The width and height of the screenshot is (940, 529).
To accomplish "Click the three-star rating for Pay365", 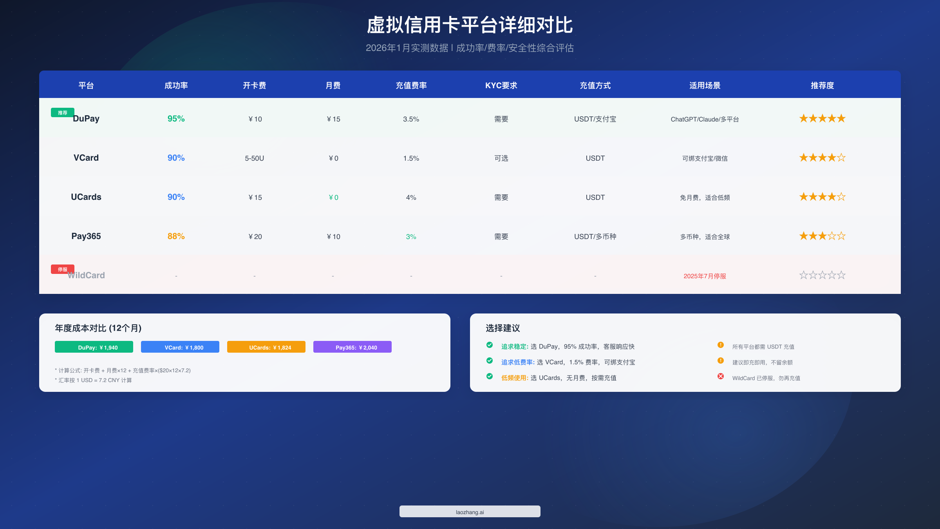I will [x=822, y=236].
